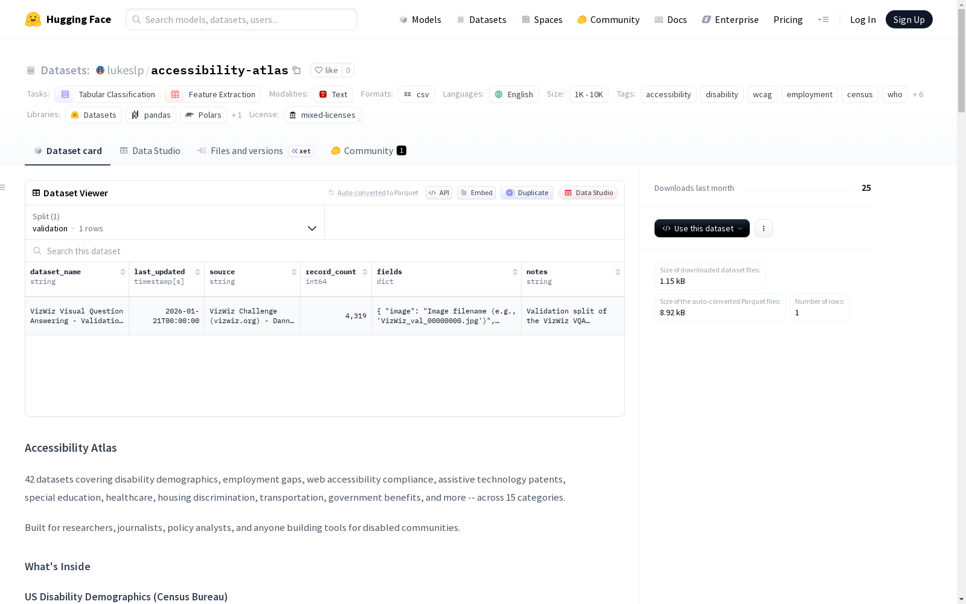Click the VizWiz Visual Question Answering row cell

click(77, 316)
